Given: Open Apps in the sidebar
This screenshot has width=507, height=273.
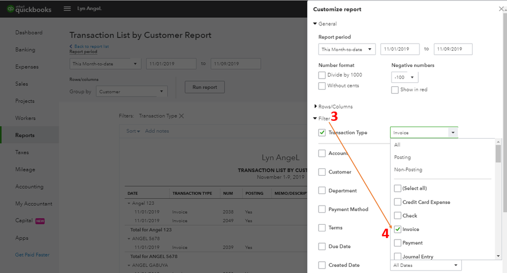Looking at the screenshot, I should click(x=22, y=238).
